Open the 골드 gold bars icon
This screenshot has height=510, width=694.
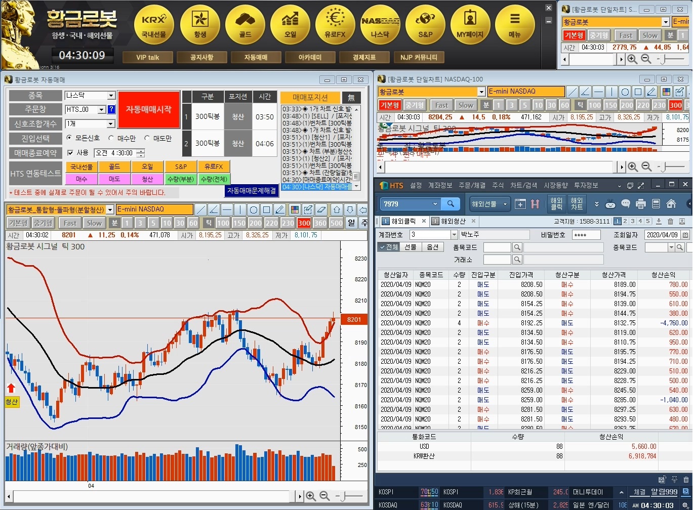pos(245,24)
